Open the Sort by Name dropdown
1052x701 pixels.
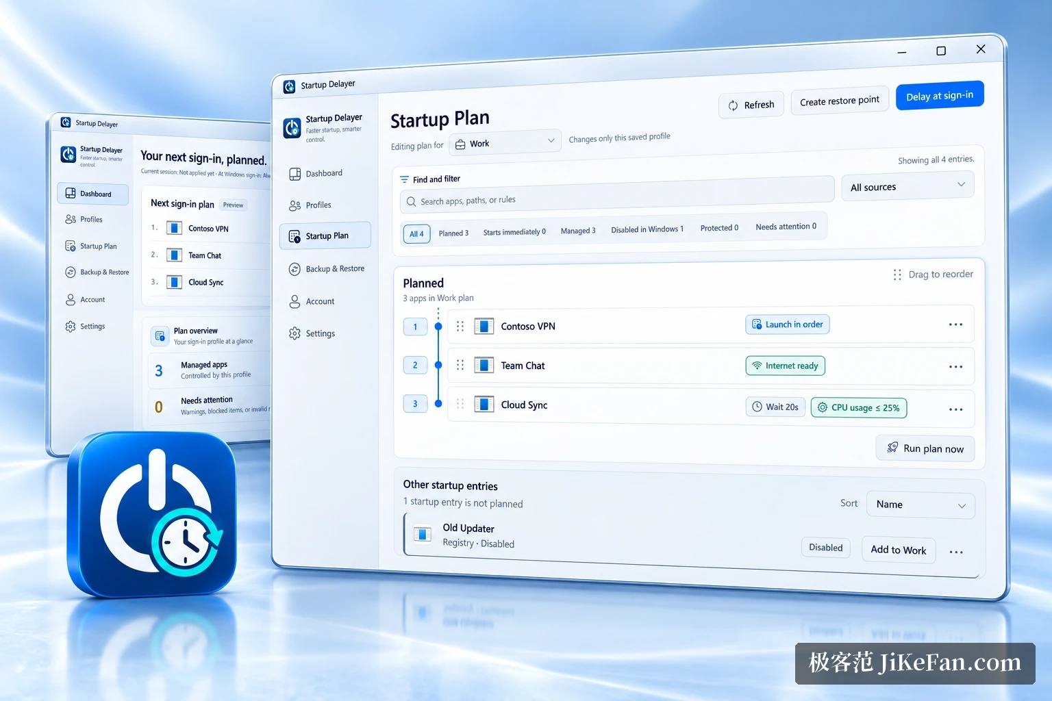pos(920,505)
